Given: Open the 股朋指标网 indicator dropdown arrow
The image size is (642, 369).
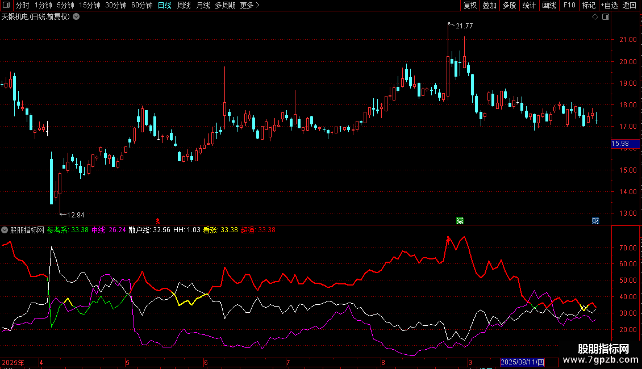Looking at the screenshot, I should (x=5, y=230).
